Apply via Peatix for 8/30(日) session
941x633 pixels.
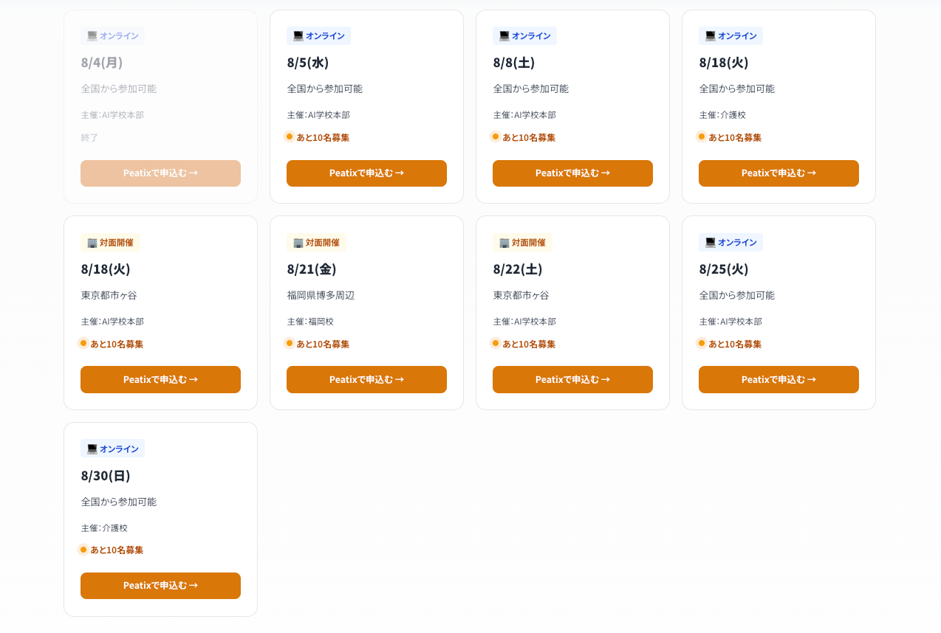160,586
